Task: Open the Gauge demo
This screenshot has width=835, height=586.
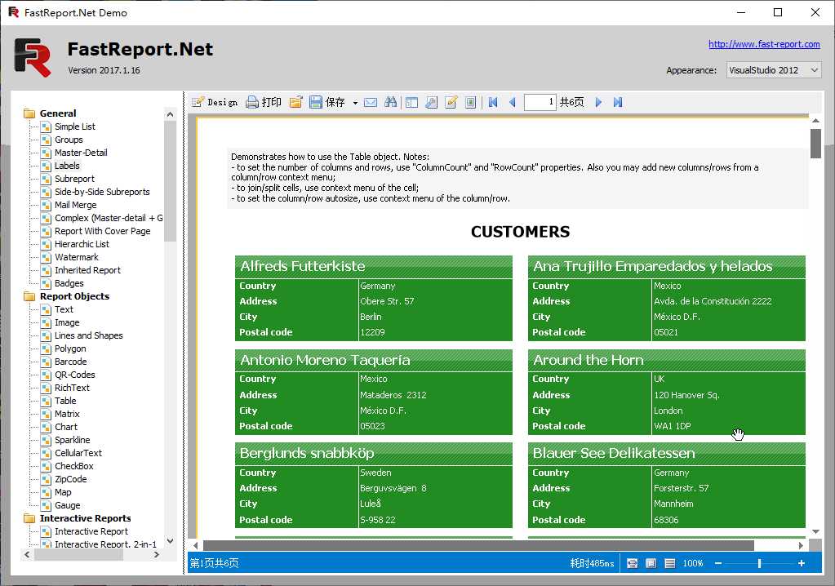Action: click(x=68, y=505)
